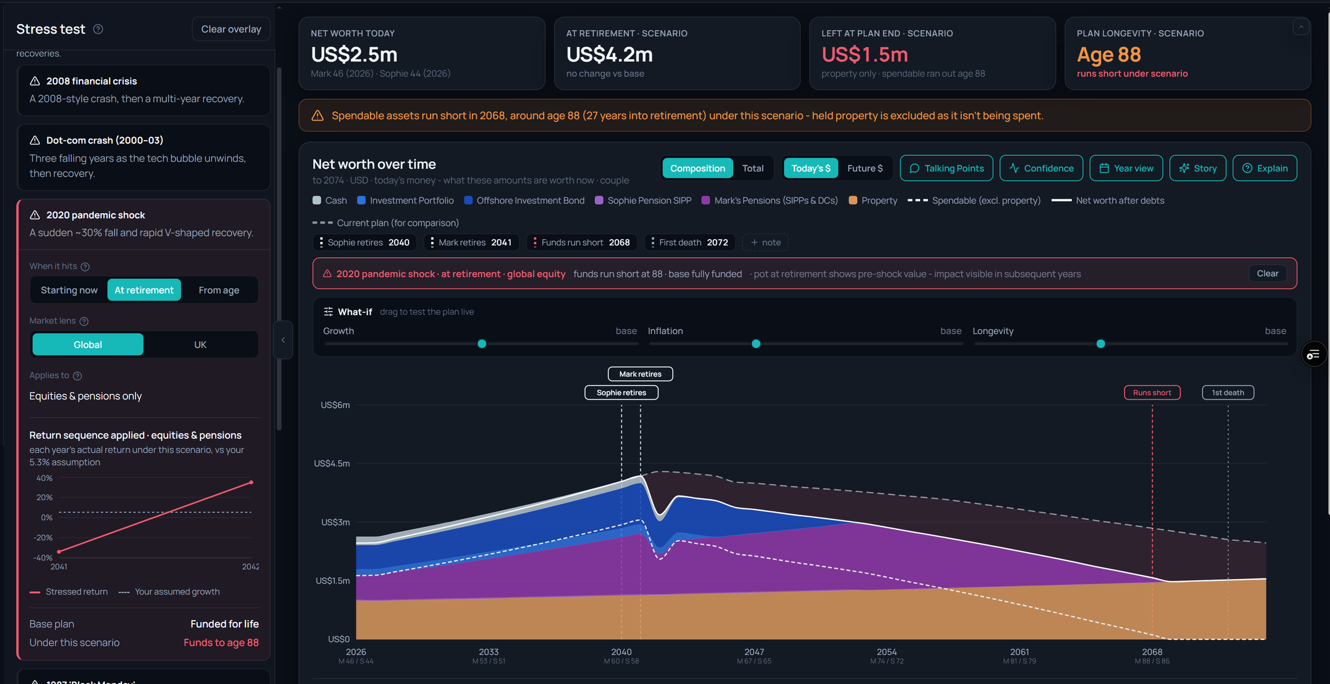This screenshot has height=684, width=1330.
Task: Click the Longevity slider handle
Action: pos(1101,344)
